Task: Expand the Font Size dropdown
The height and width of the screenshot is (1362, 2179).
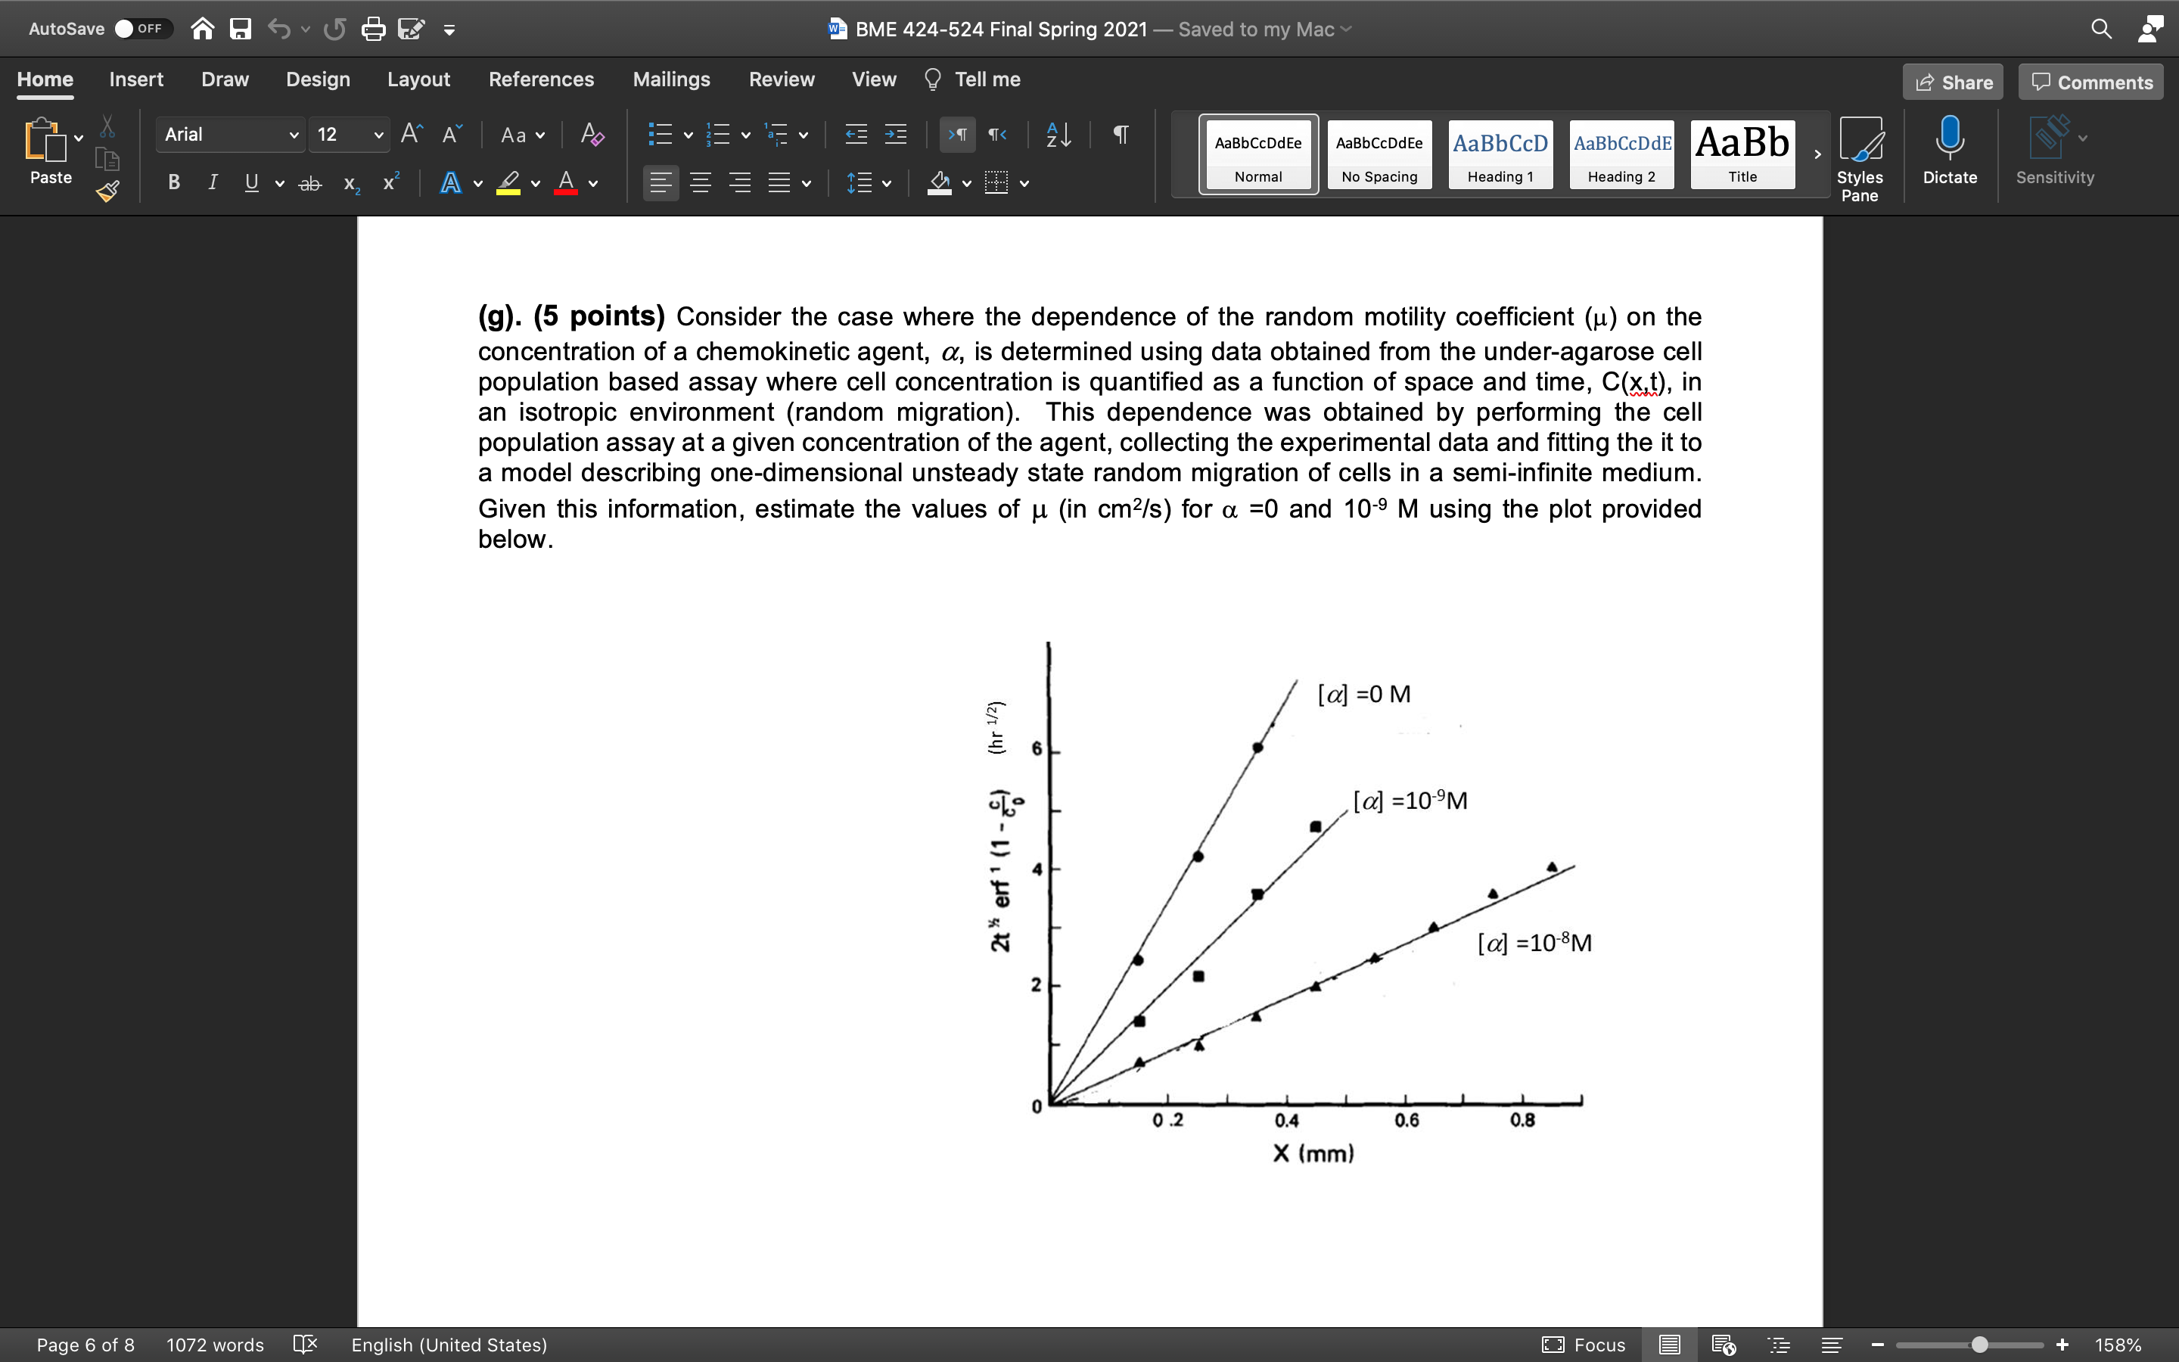Action: tap(371, 136)
